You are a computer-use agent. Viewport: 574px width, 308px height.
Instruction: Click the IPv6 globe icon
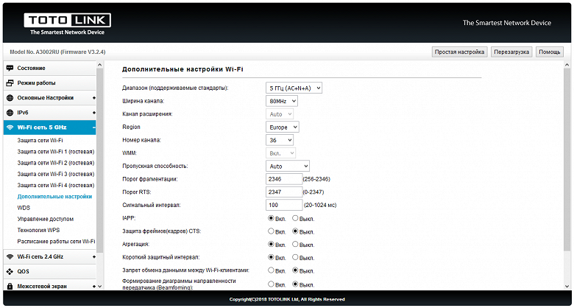coord(10,113)
